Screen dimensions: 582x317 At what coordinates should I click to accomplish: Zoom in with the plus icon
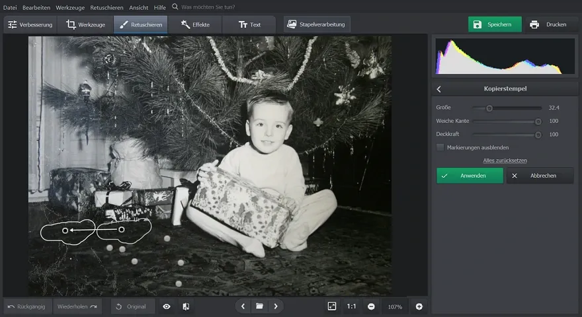[419, 306]
